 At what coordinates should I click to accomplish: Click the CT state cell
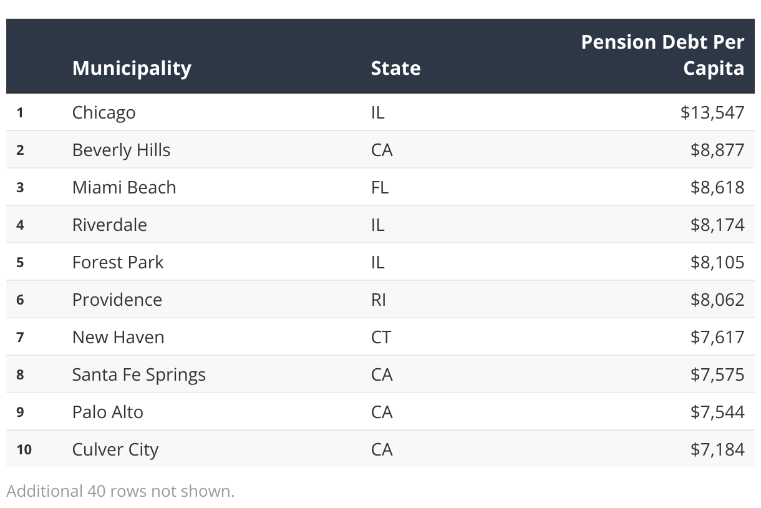(x=380, y=337)
